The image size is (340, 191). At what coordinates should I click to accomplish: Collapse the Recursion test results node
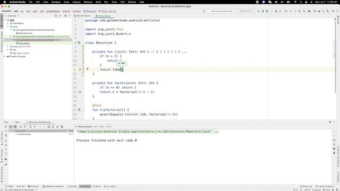(x=10, y=131)
